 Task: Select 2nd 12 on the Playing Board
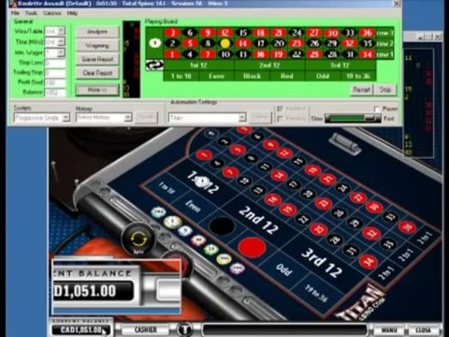[x=269, y=66]
